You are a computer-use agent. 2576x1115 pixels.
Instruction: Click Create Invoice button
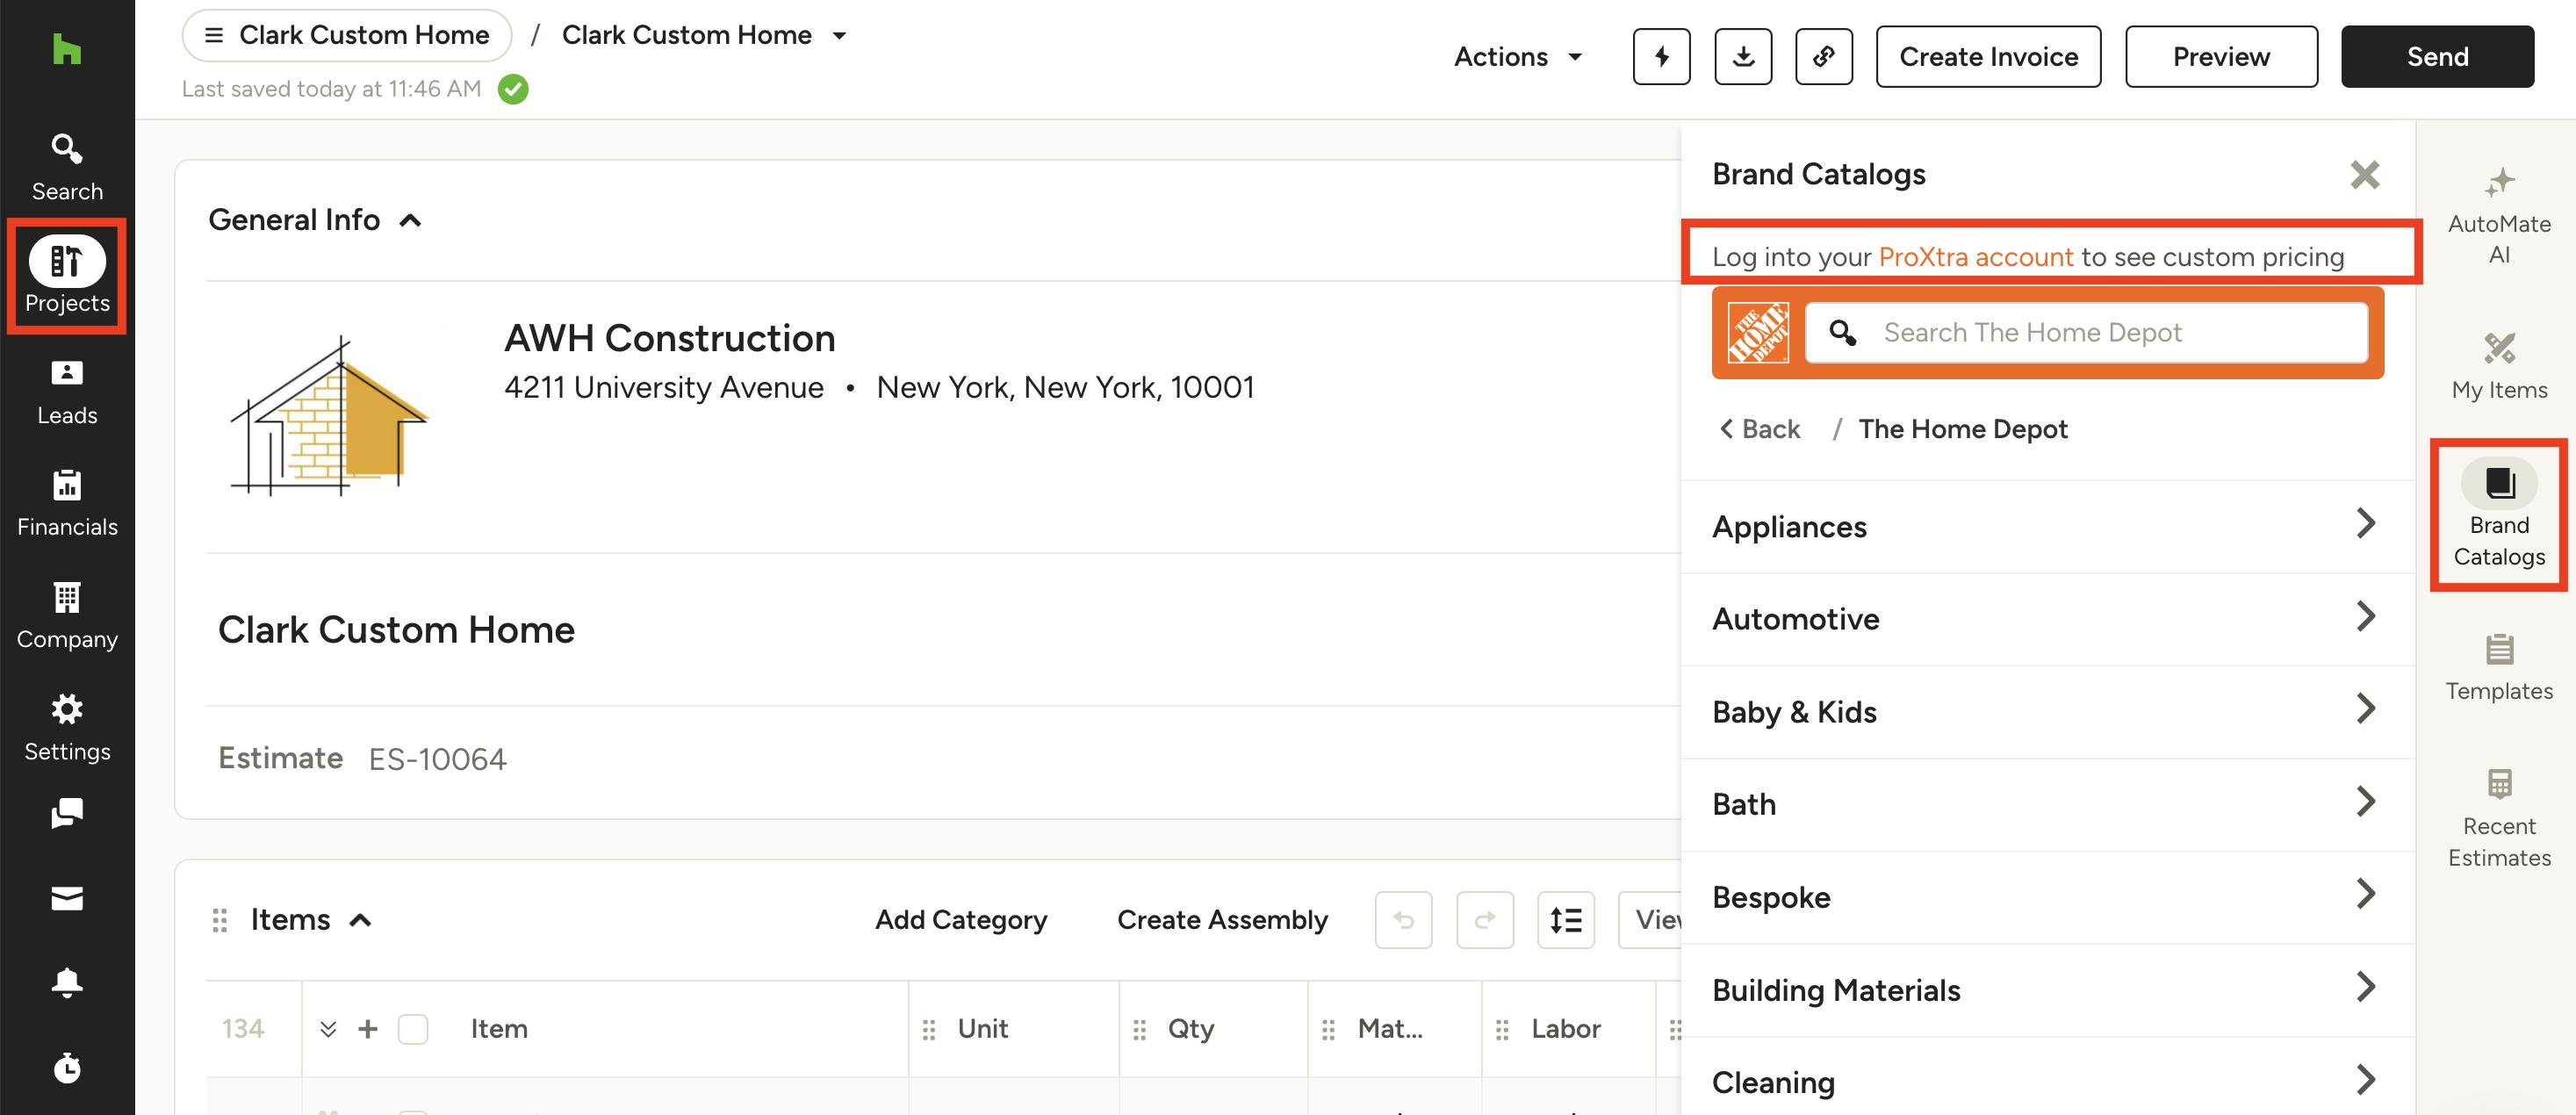[1988, 57]
